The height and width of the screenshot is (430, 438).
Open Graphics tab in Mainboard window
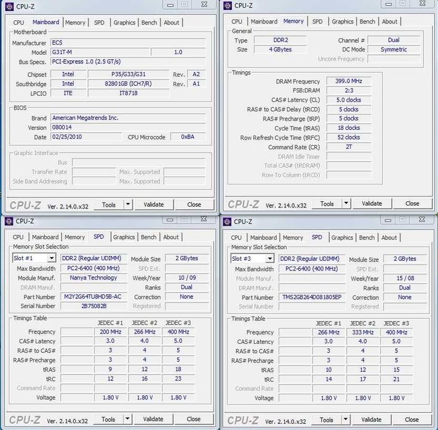click(124, 22)
